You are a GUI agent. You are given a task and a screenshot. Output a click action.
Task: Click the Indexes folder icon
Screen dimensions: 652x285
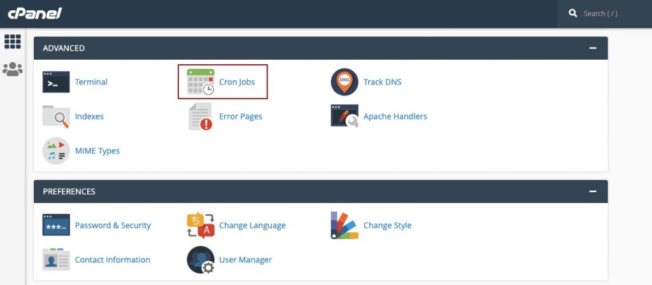click(56, 116)
